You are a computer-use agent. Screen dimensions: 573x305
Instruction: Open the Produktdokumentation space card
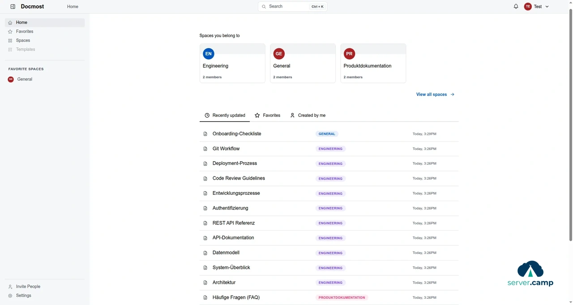click(373, 63)
